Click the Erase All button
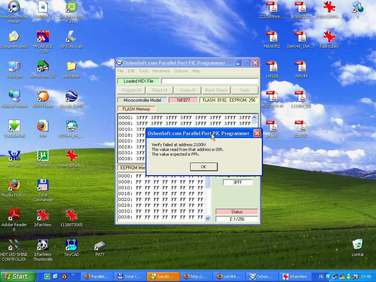The image size is (376, 282). (x=188, y=90)
